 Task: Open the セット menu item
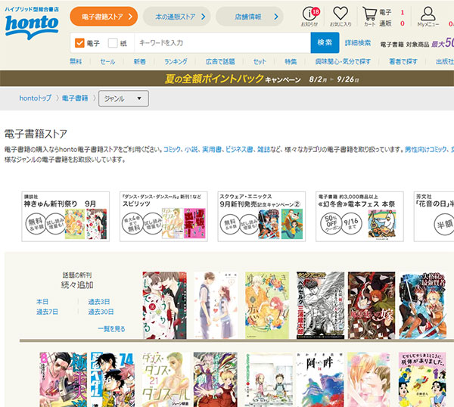pyautogui.click(x=260, y=61)
